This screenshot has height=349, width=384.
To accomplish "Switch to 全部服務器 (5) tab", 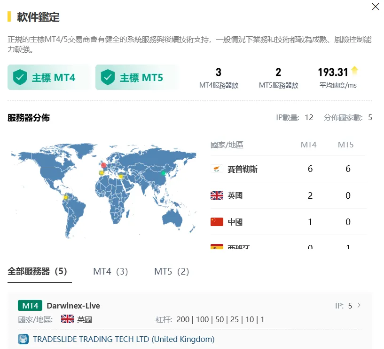I will click(37, 271).
